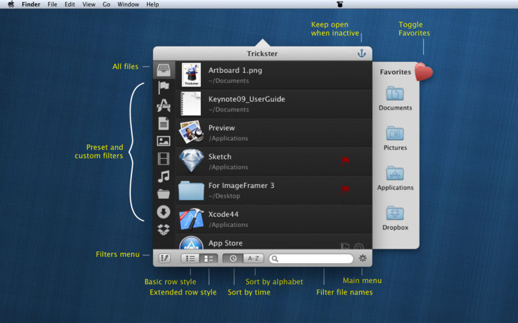Select the folders filter icon

pyautogui.click(x=164, y=194)
